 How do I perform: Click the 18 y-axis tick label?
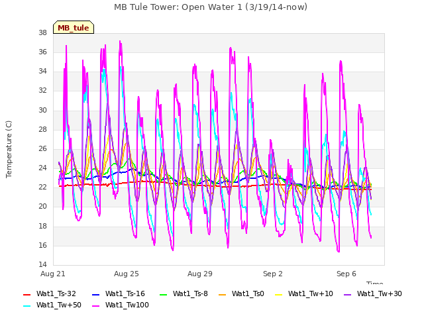point(42,226)
